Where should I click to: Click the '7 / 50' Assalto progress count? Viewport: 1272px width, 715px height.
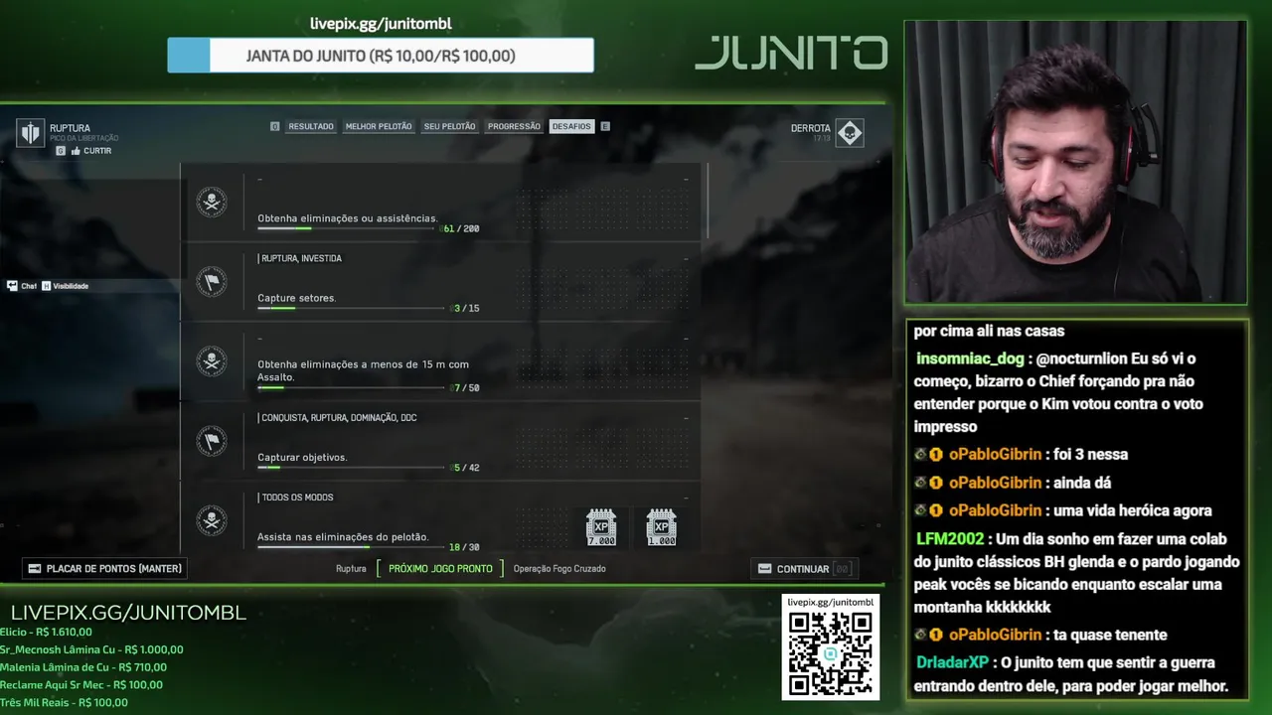(467, 388)
